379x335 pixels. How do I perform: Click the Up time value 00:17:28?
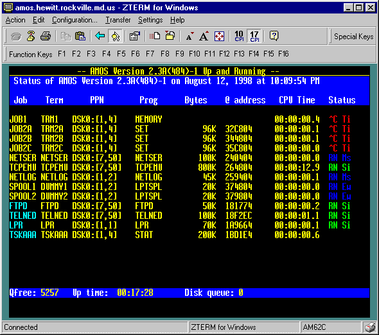tap(135, 293)
